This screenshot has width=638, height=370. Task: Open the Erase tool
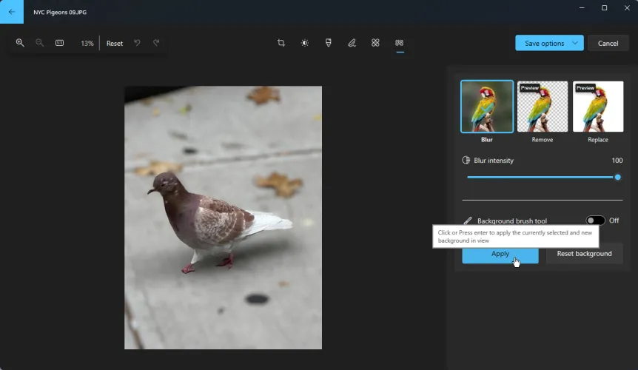tap(375, 43)
